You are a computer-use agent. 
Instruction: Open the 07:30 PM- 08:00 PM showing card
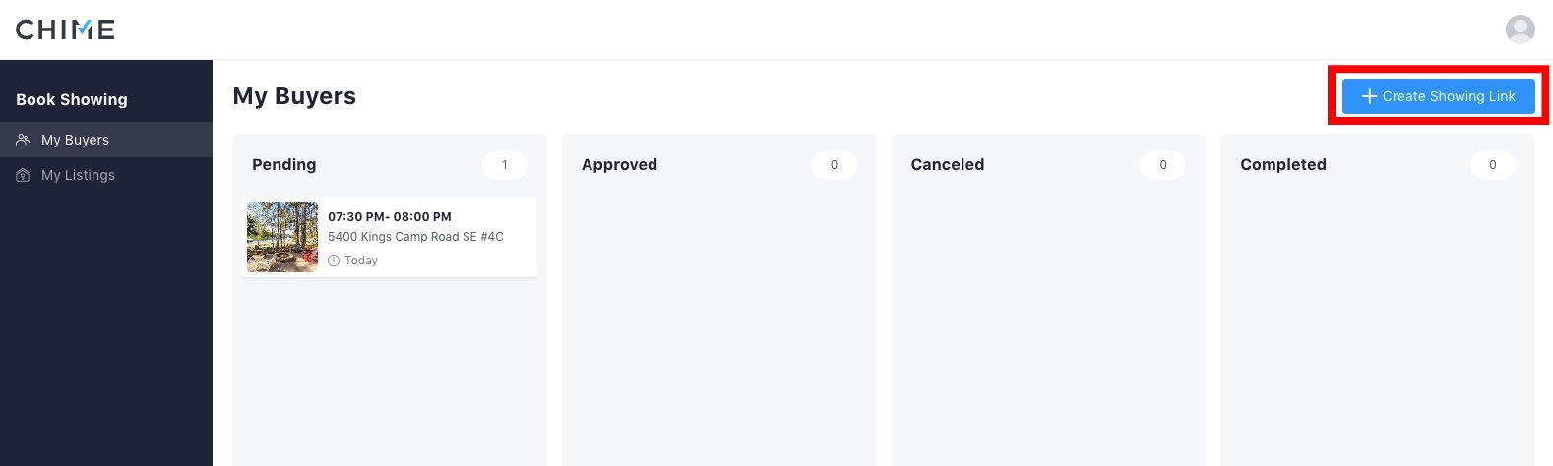click(x=390, y=237)
